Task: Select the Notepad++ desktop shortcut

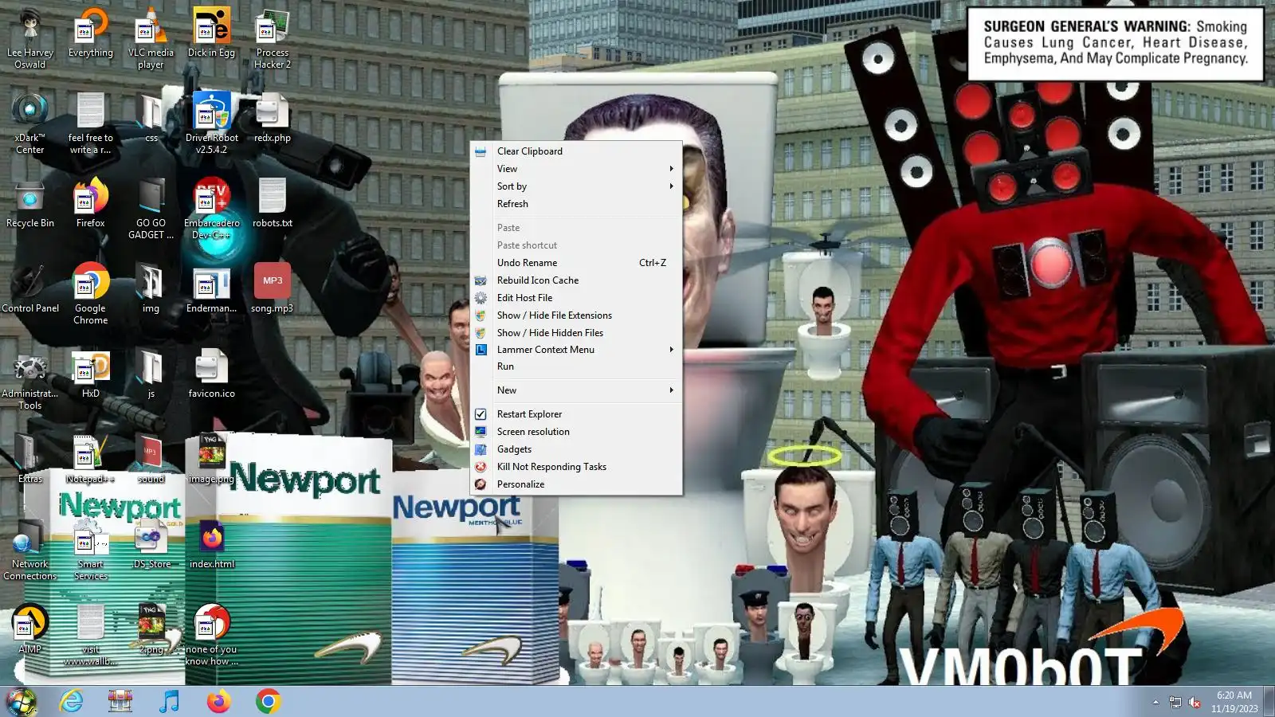Action: [x=91, y=459]
